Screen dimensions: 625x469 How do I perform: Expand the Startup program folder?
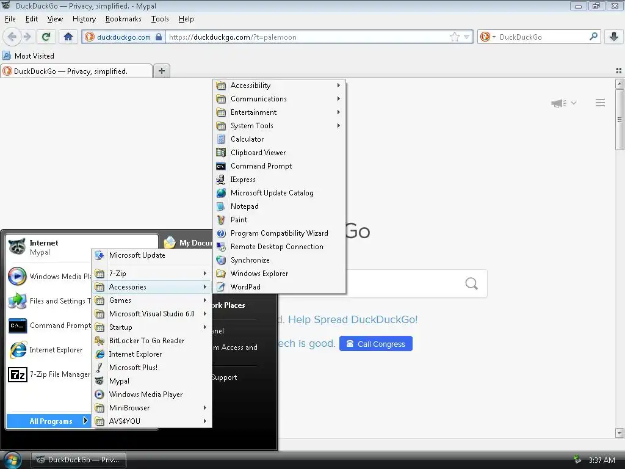151,327
